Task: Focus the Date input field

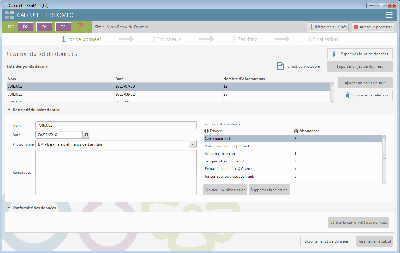Action: tap(59, 135)
